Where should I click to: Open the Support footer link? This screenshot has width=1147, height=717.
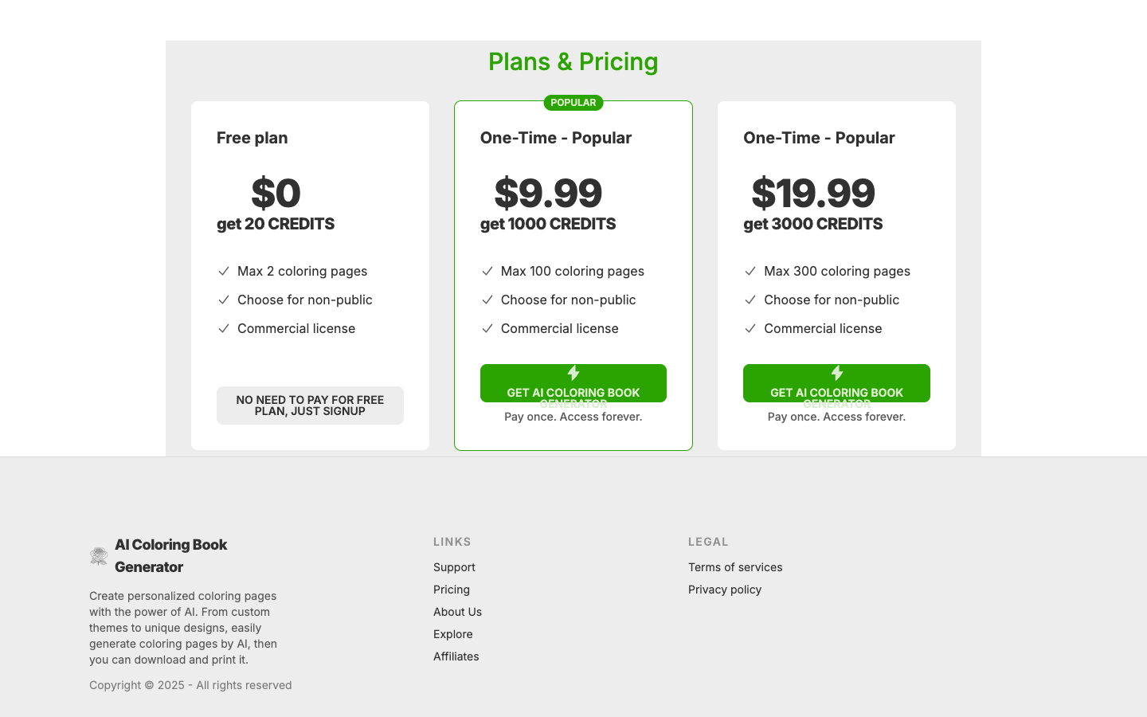[454, 567]
